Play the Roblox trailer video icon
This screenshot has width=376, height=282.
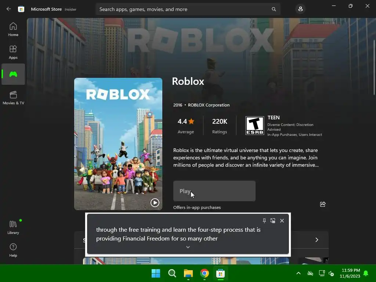(x=155, y=203)
